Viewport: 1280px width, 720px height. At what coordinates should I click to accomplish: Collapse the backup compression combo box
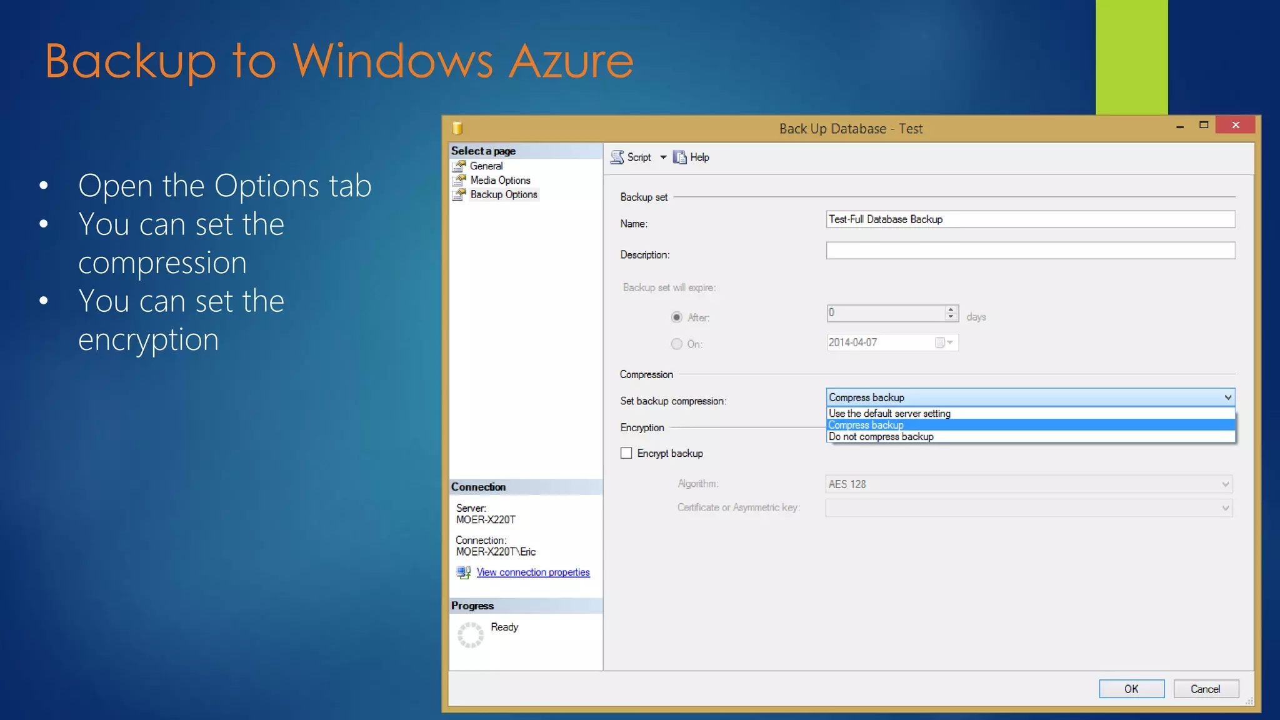click(x=1228, y=397)
